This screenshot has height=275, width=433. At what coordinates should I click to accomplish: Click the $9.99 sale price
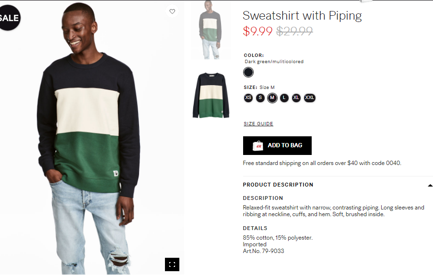pyautogui.click(x=257, y=31)
